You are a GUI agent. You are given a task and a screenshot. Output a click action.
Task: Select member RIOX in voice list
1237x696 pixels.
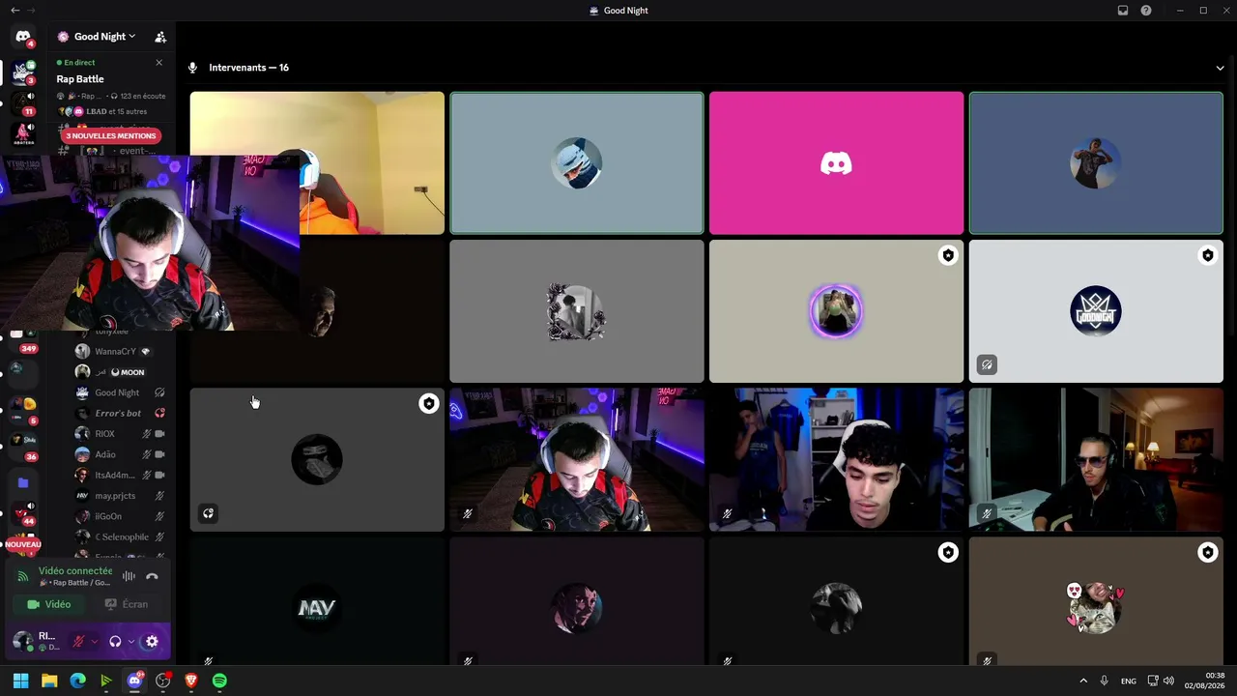point(120,434)
